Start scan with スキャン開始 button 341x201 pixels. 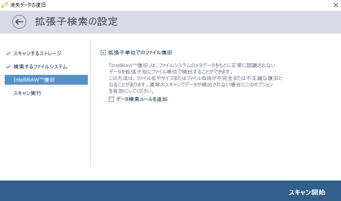point(307,192)
